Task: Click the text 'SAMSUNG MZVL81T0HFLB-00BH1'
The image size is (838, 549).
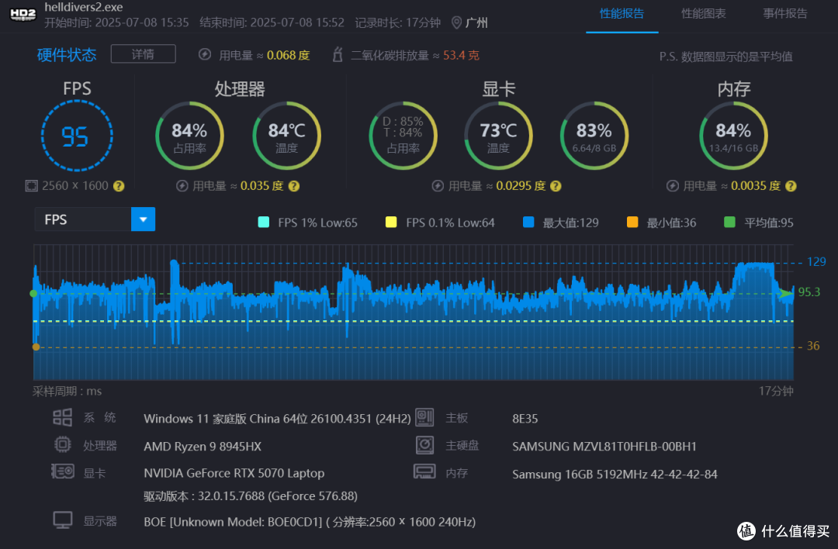Action: pyautogui.click(x=604, y=447)
